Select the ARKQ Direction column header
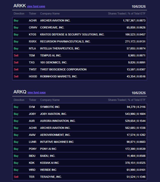 pyautogui.click(x=19, y=100)
